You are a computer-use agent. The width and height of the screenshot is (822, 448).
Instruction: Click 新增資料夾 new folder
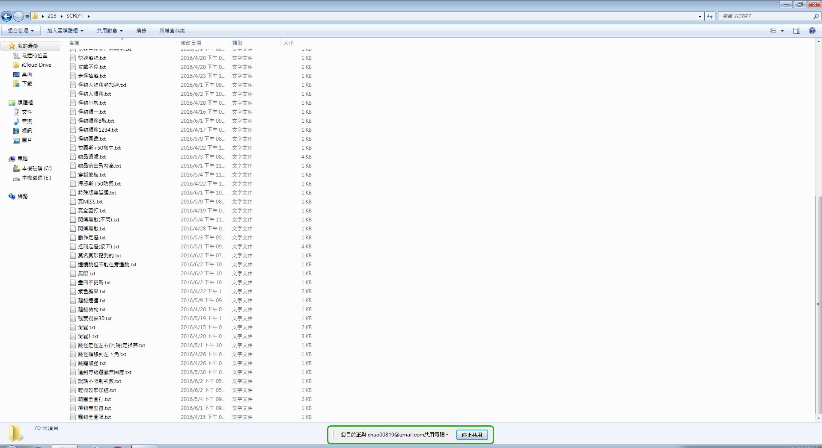tap(172, 31)
